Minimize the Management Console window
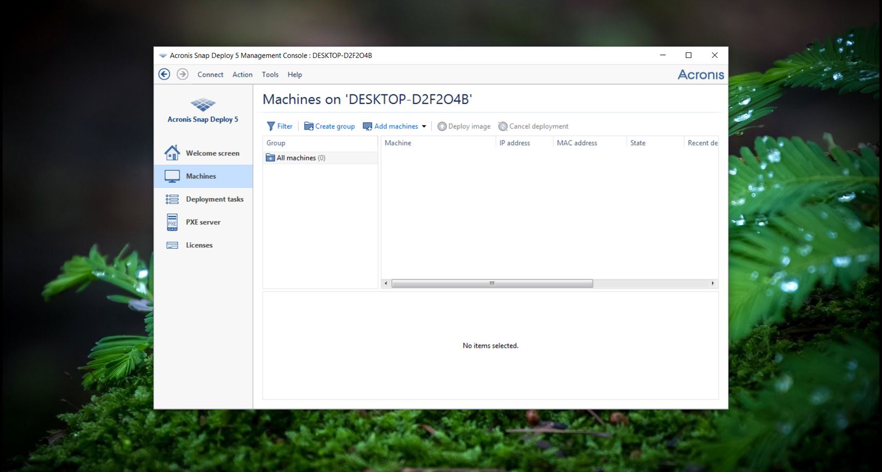The height and width of the screenshot is (472, 882). coord(663,55)
